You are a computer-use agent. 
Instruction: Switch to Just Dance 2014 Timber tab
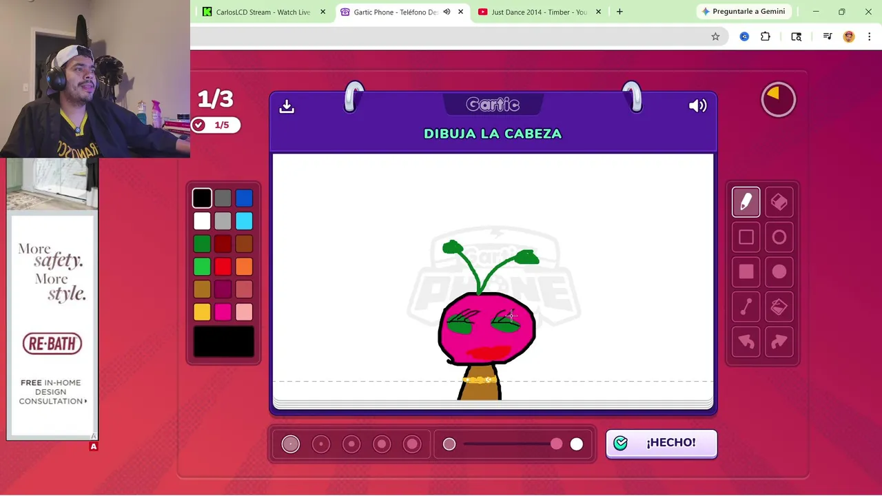coord(539,12)
